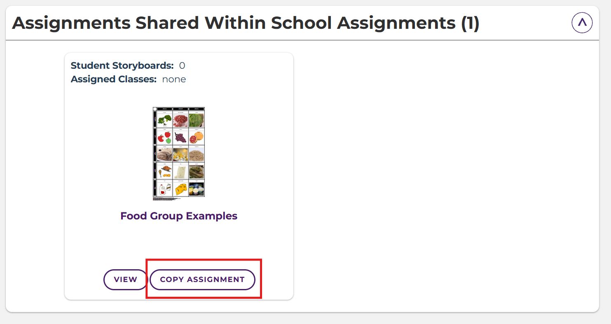Click the white tofu block picture

[180, 171]
